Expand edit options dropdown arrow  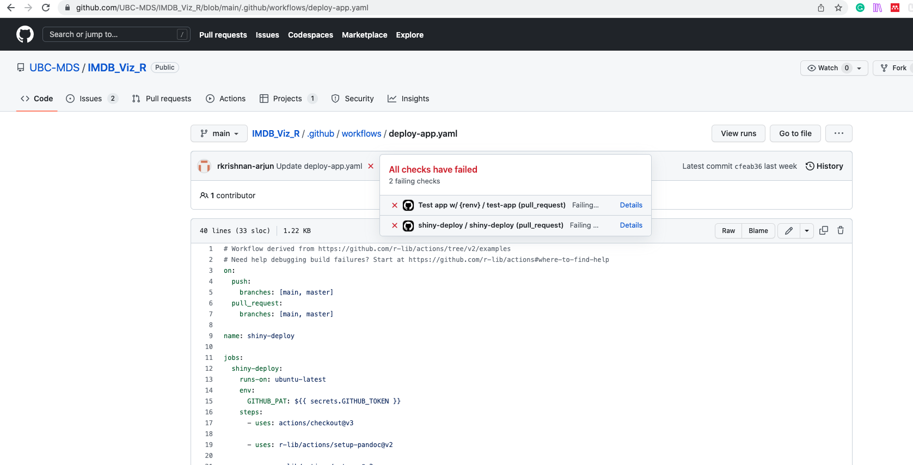[x=807, y=231]
